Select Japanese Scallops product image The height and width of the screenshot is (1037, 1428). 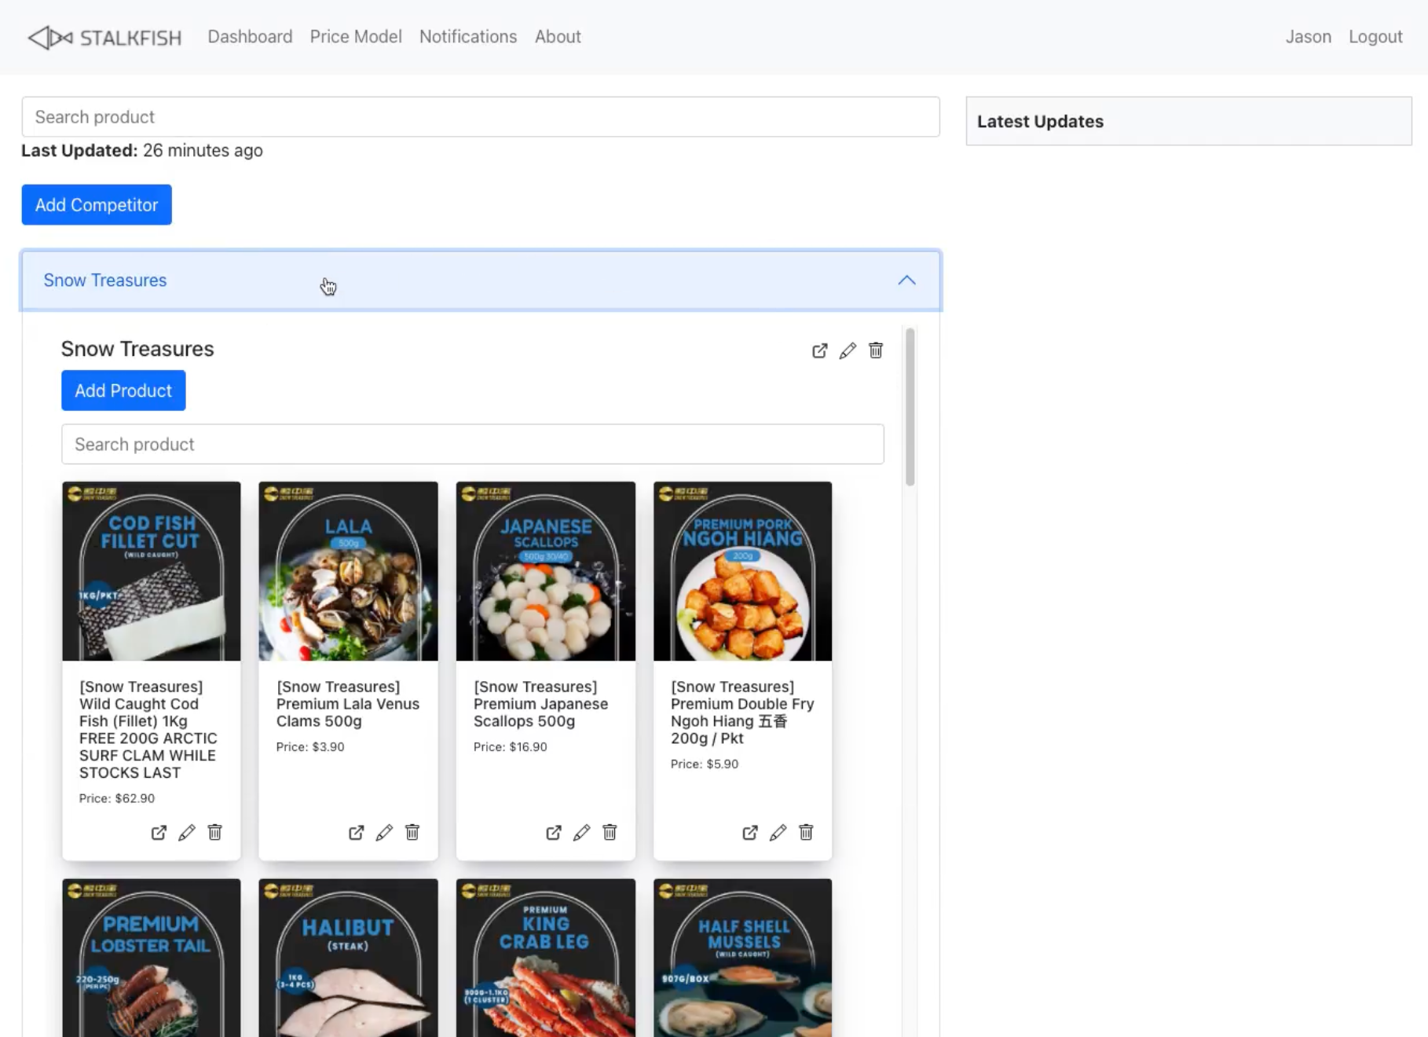(546, 571)
